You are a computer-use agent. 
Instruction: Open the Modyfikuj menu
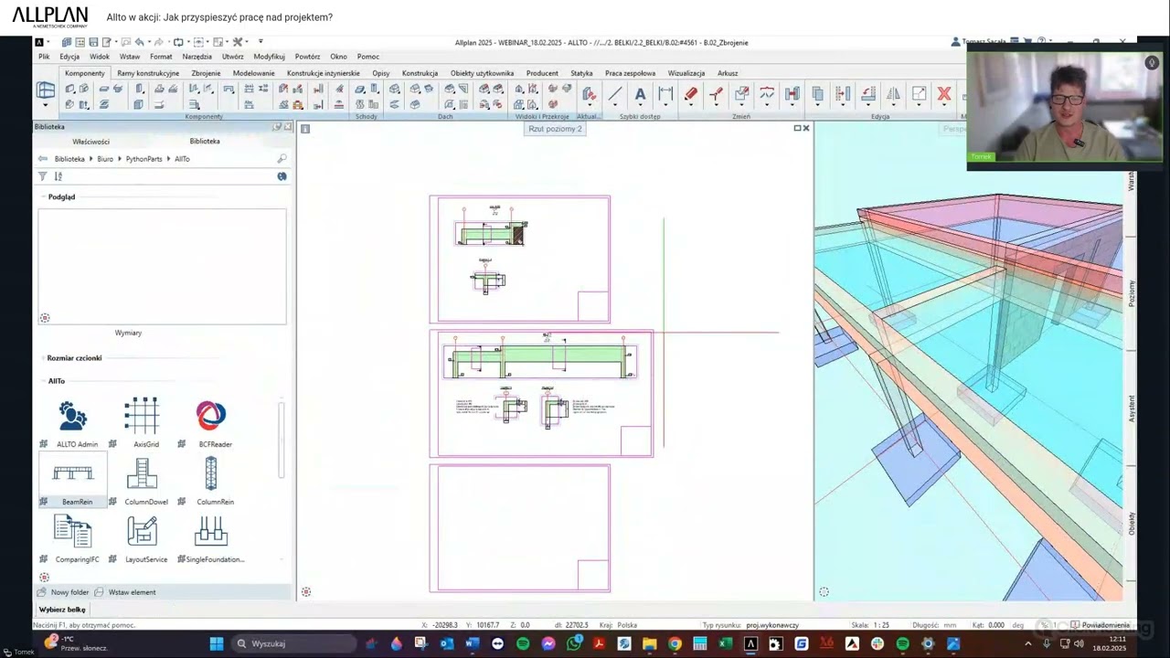(x=269, y=57)
